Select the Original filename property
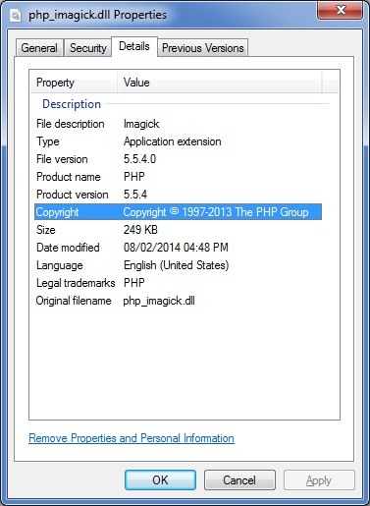The height and width of the screenshot is (506, 370). 74,301
